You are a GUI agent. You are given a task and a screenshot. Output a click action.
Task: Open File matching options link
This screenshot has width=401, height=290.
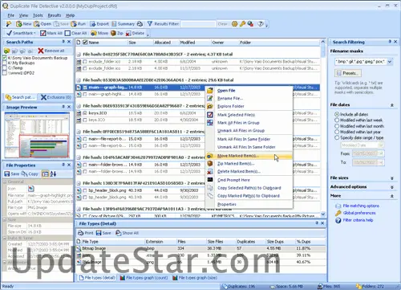click(361, 206)
